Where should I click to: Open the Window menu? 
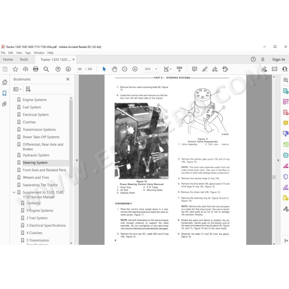(x=39, y=53)
